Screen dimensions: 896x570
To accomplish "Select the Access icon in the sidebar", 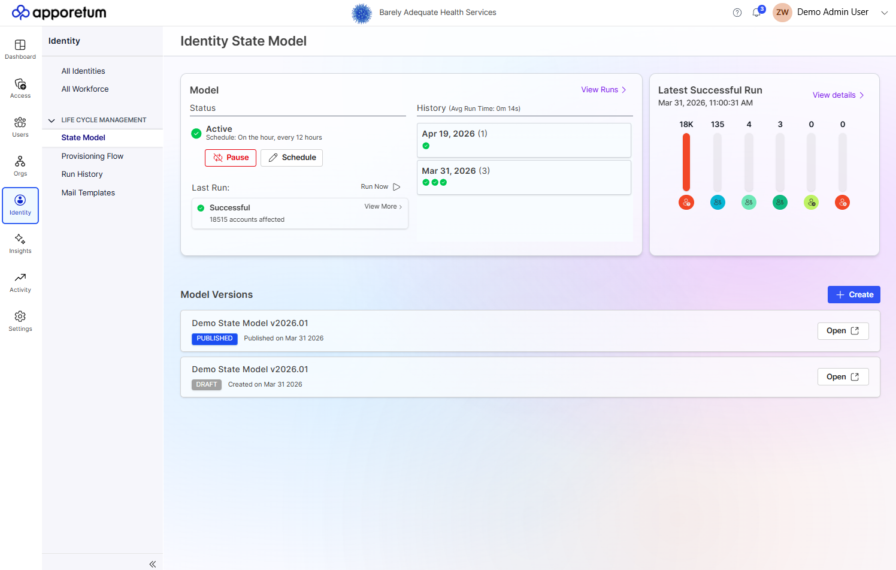I will click(20, 87).
